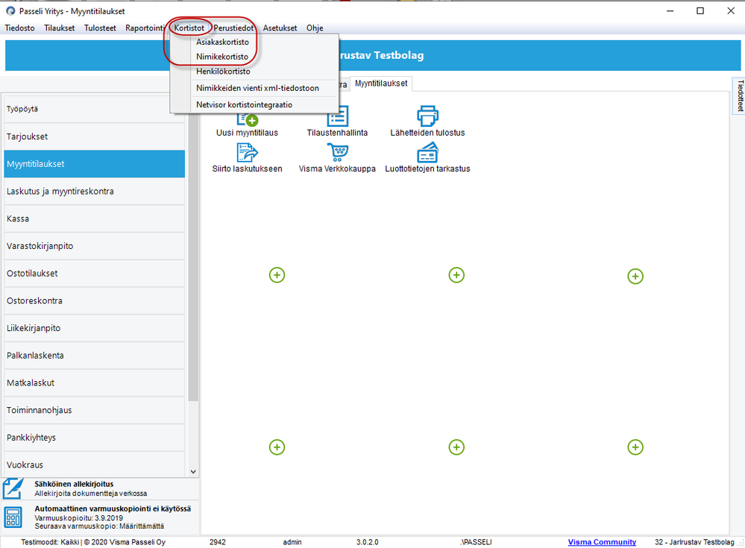Open Liikekirjanpito module
745x548 pixels.
[94, 328]
